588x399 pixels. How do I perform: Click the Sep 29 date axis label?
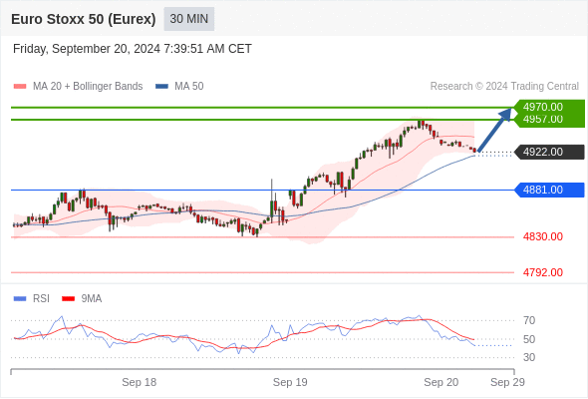click(x=507, y=382)
